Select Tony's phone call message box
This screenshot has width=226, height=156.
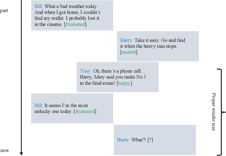(x=117, y=77)
